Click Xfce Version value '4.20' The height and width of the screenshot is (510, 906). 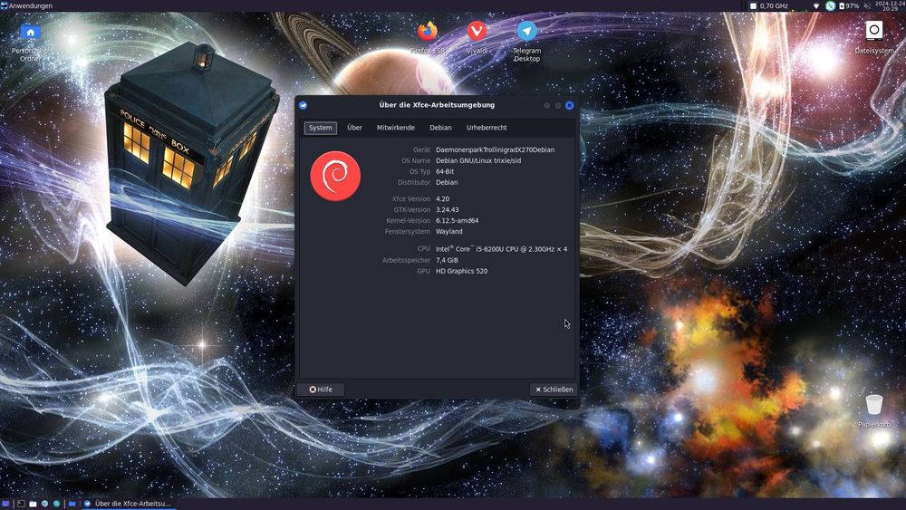[443, 198]
